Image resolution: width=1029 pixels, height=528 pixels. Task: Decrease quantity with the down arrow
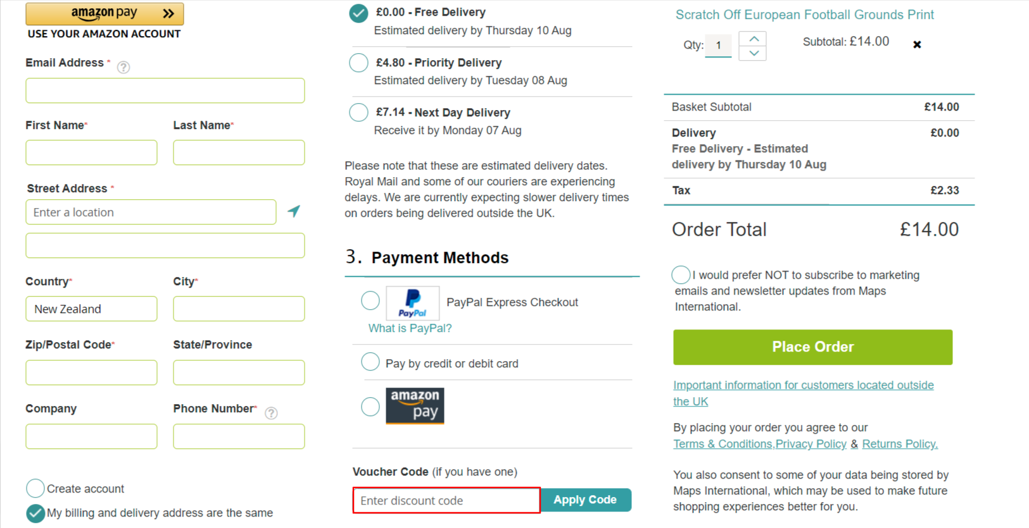754,53
